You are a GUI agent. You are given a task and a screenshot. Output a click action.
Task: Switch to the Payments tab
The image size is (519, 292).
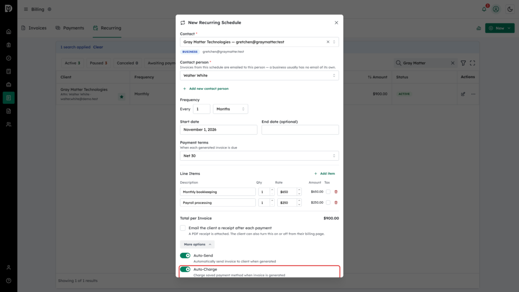tap(69, 28)
